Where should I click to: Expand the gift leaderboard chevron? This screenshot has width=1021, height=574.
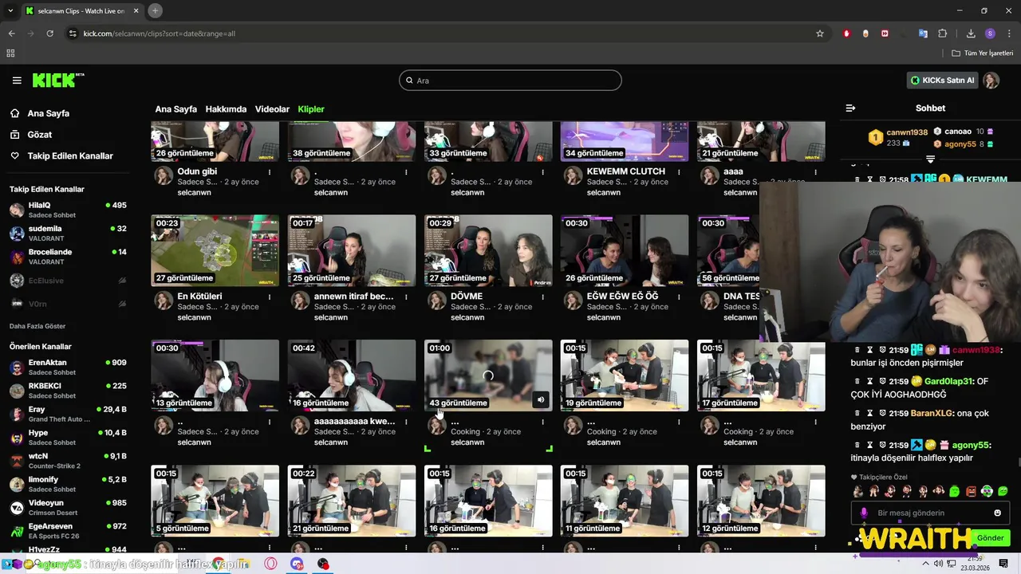(x=930, y=159)
